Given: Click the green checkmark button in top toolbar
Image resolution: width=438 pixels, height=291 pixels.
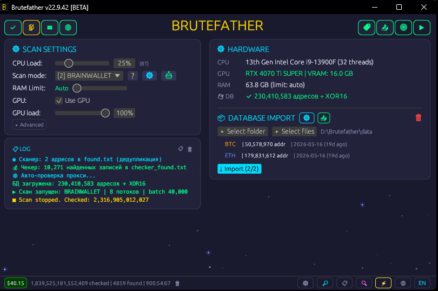Looking at the screenshot, I should tap(13, 28).
